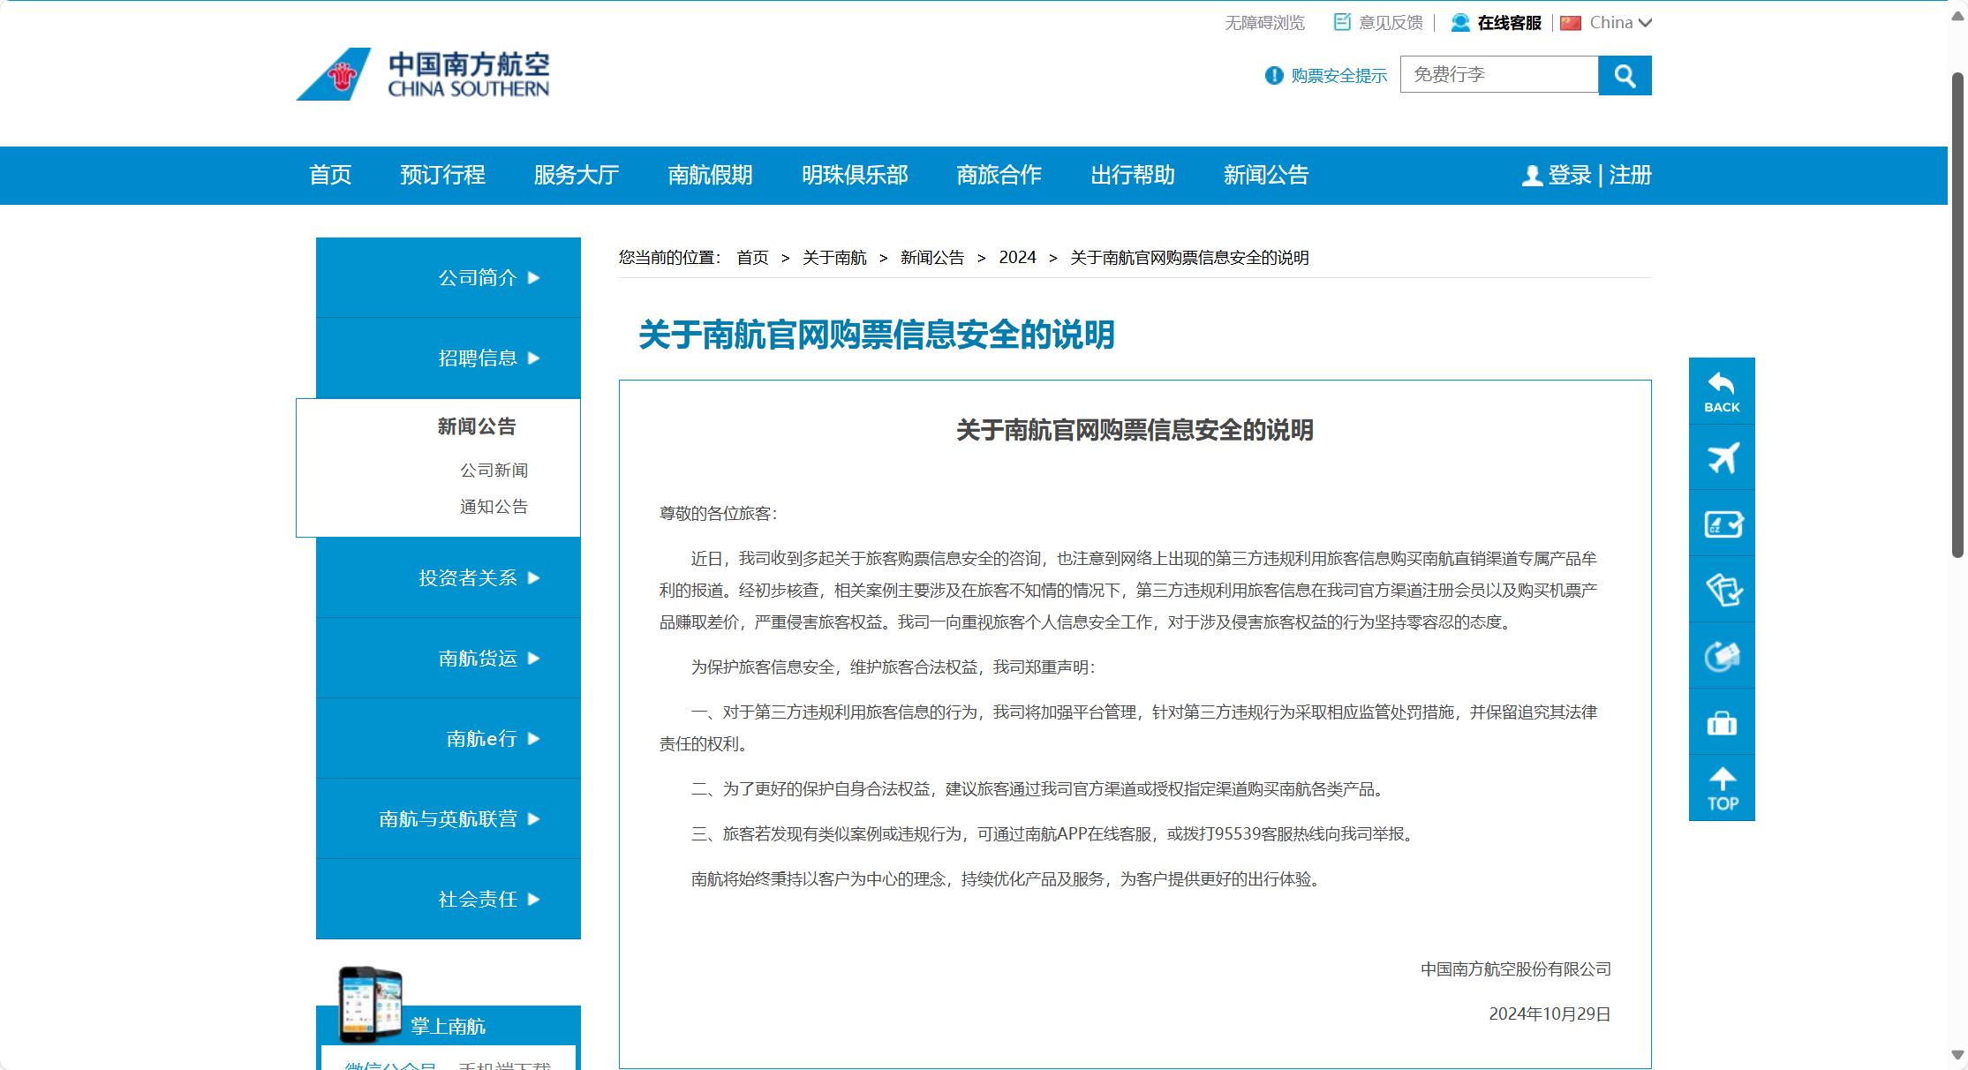Open 通知公告 under 新闻公告
Image resolution: width=1968 pixels, height=1070 pixels.
(494, 507)
